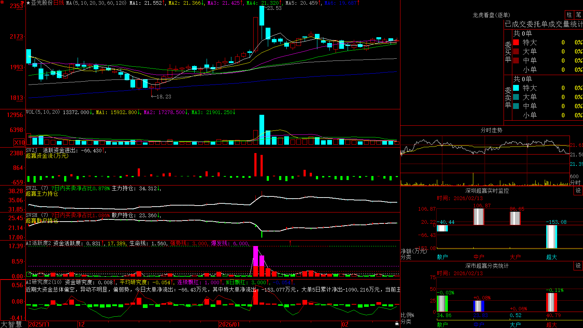Change the 日线 period label
583x328 pixels.
click(59, 3)
